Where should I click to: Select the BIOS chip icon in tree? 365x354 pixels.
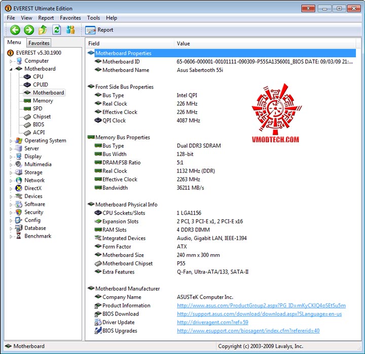[27, 125]
